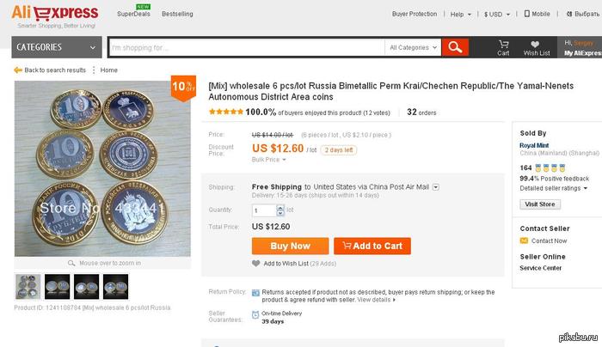Viewport: 602px width, 347px height.
Task: Open the Wish List heart icon
Action: [536, 45]
